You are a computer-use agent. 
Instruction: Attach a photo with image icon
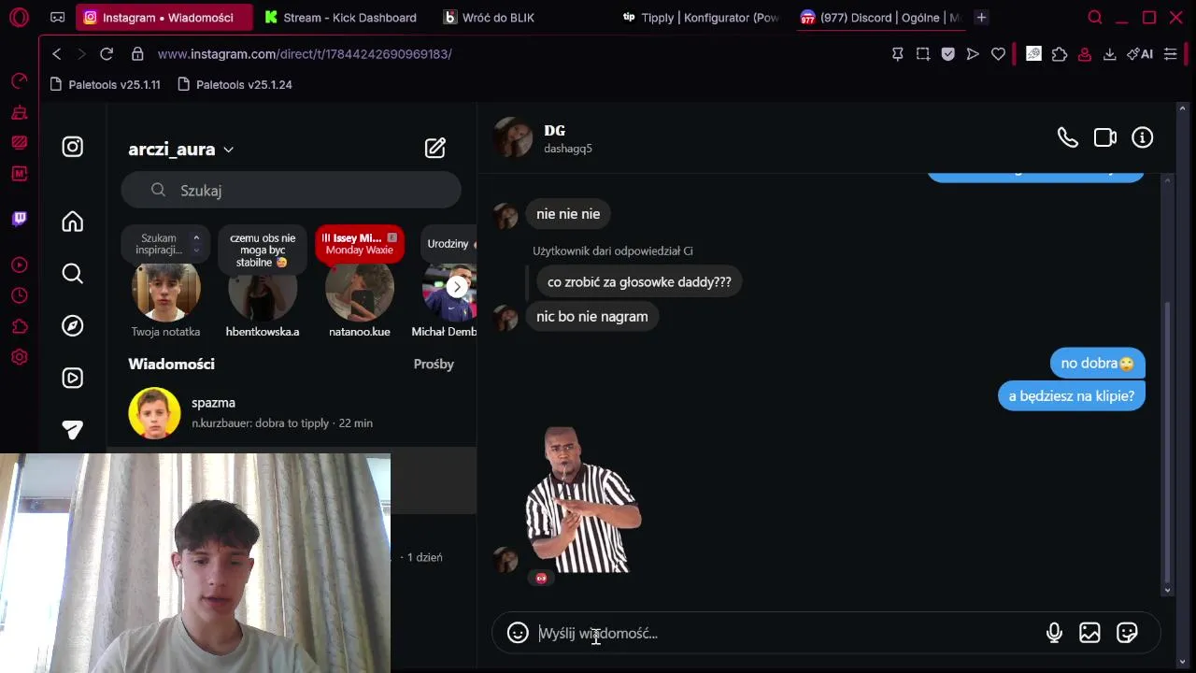pyautogui.click(x=1089, y=633)
